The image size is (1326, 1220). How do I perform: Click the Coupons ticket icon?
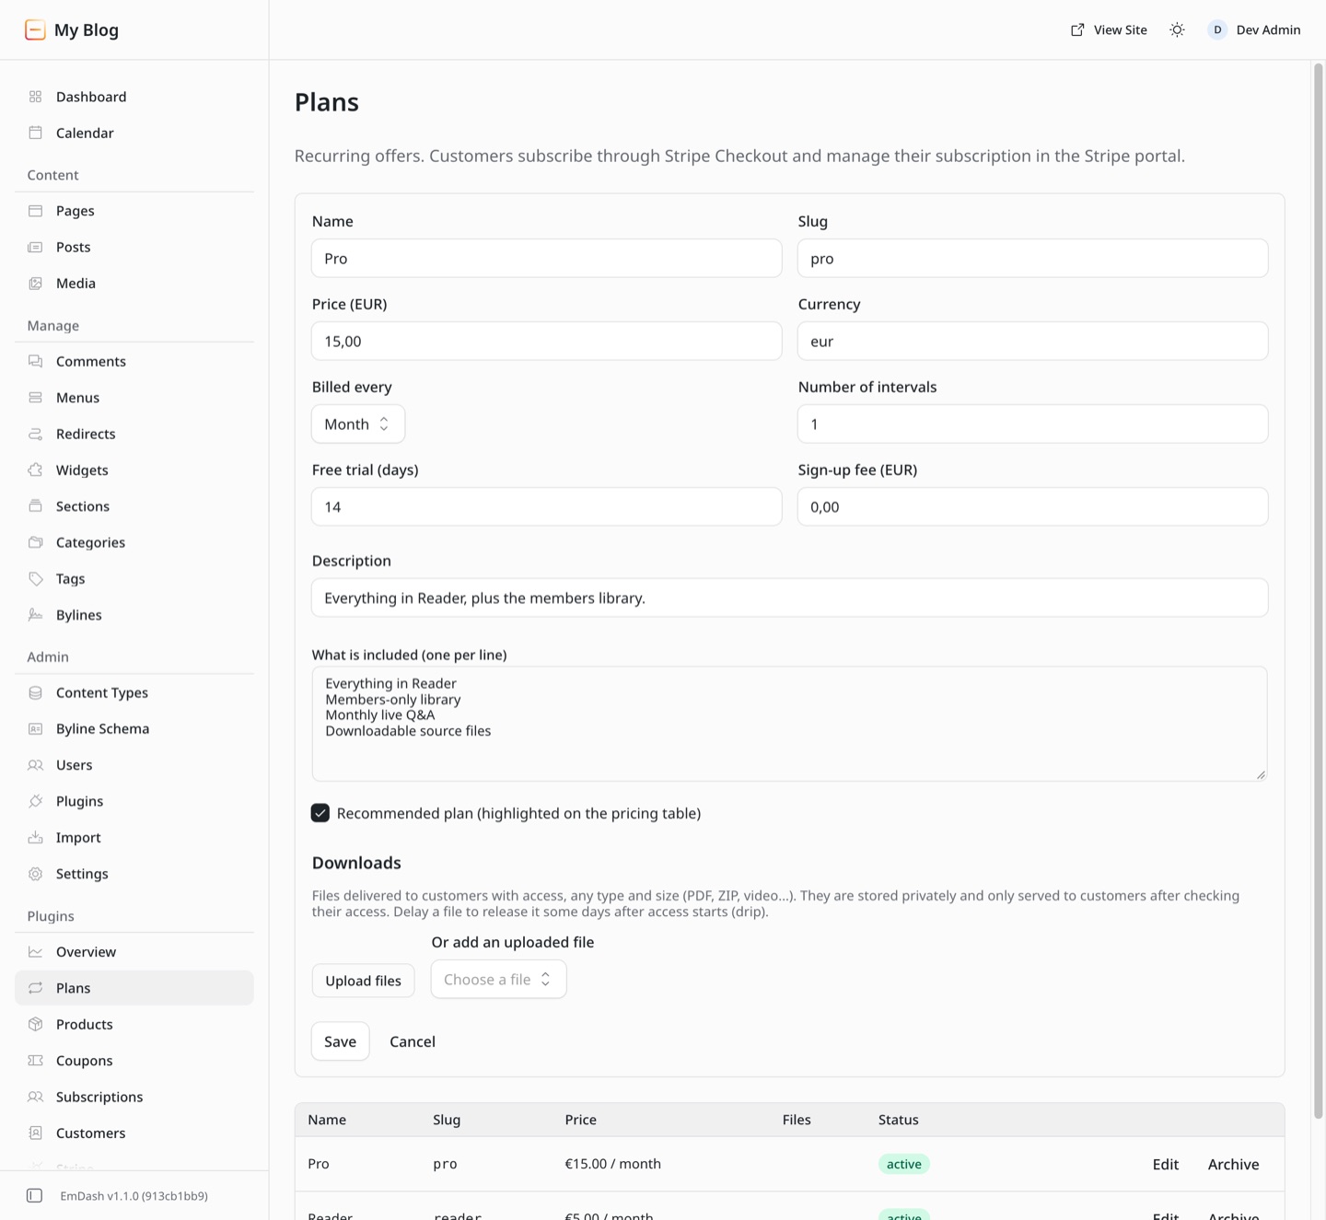36,1061
